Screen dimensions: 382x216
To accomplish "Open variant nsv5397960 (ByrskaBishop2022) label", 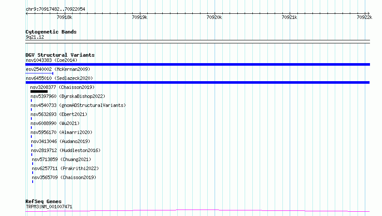I will click(68, 96).
